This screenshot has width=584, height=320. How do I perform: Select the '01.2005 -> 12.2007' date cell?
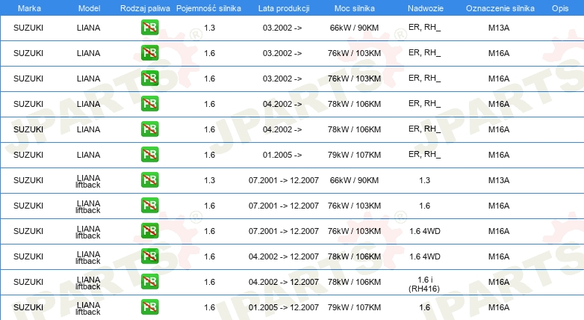[284, 307]
